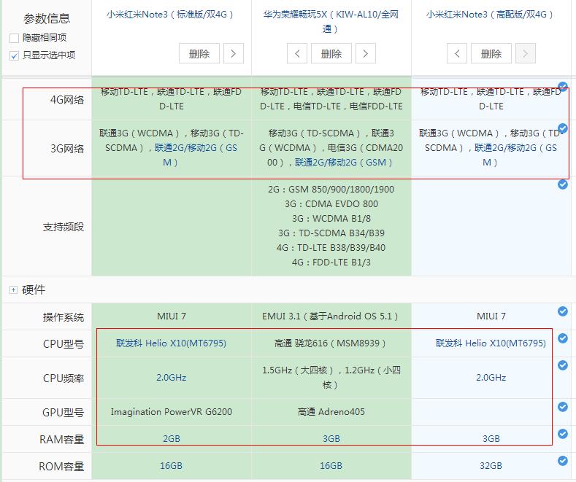Click 2.0GHz link in 高配版 column
This screenshot has width=576, height=482.
click(491, 378)
